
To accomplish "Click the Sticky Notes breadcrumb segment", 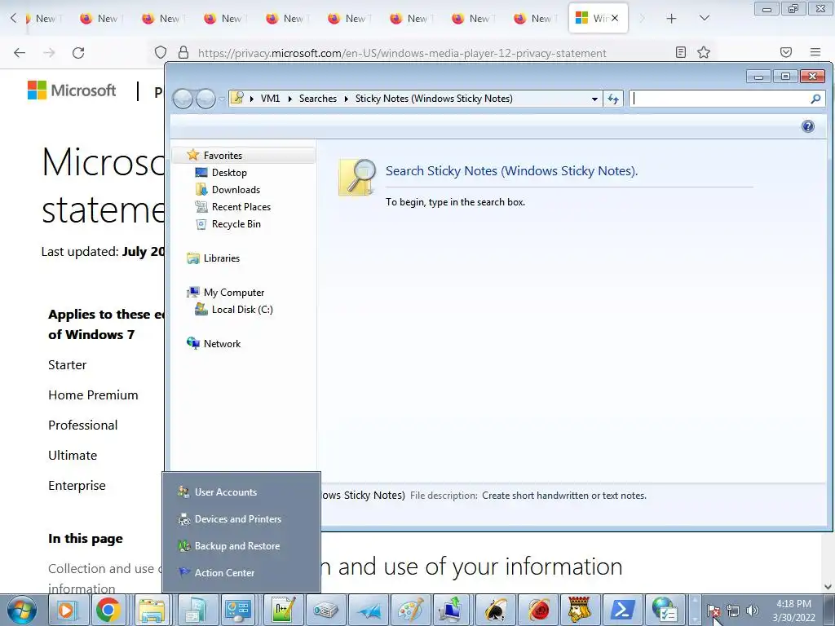I will (x=434, y=99).
